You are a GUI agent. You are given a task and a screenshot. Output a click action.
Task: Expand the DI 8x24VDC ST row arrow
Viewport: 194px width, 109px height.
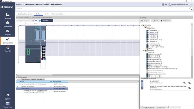pyautogui.click(x=17, y=89)
